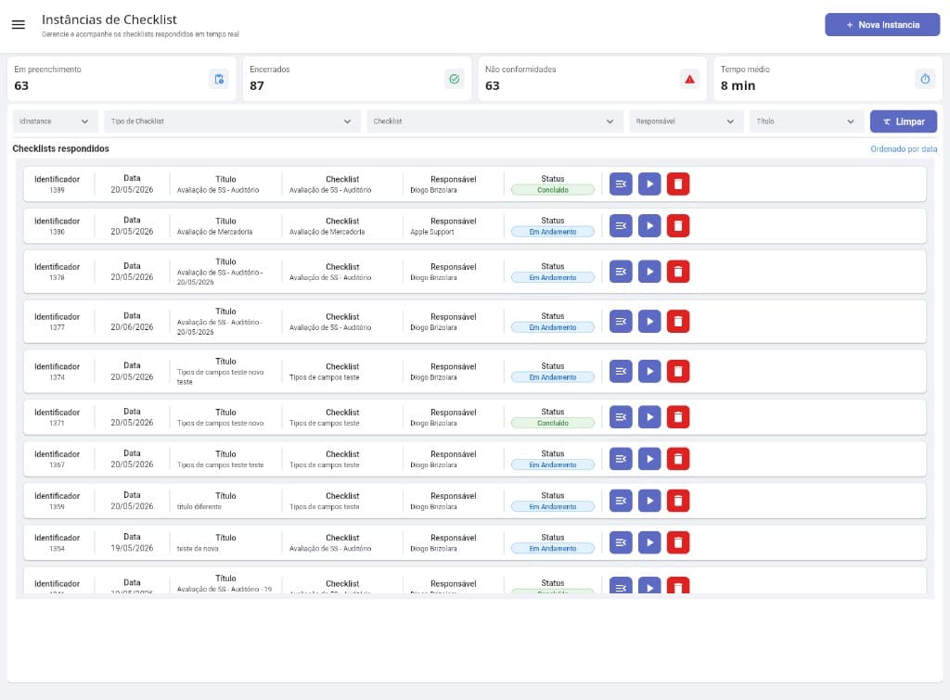Viewport: 950px width, 700px height.
Task: Play checklist instance 1367
Action: coord(649,459)
